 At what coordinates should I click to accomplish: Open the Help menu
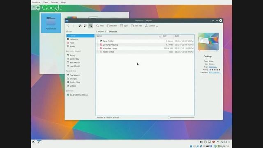pyautogui.click(x=63, y=2)
